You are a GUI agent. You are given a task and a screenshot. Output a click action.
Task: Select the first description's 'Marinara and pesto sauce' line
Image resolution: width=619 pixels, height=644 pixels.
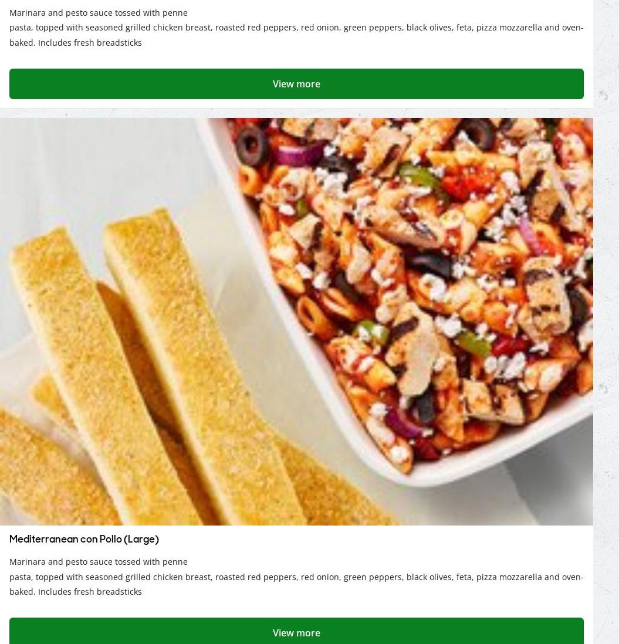click(x=99, y=13)
